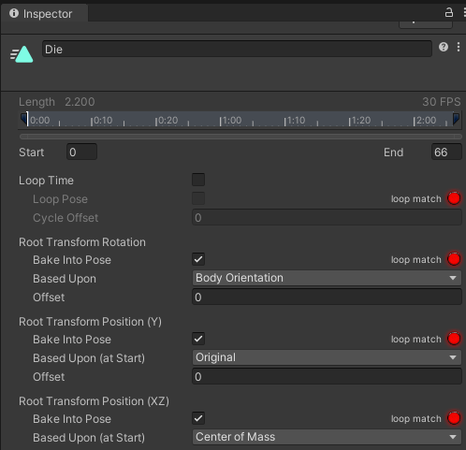
Task: Edit the clip name field 'Die'
Action: click(x=237, y=49)
